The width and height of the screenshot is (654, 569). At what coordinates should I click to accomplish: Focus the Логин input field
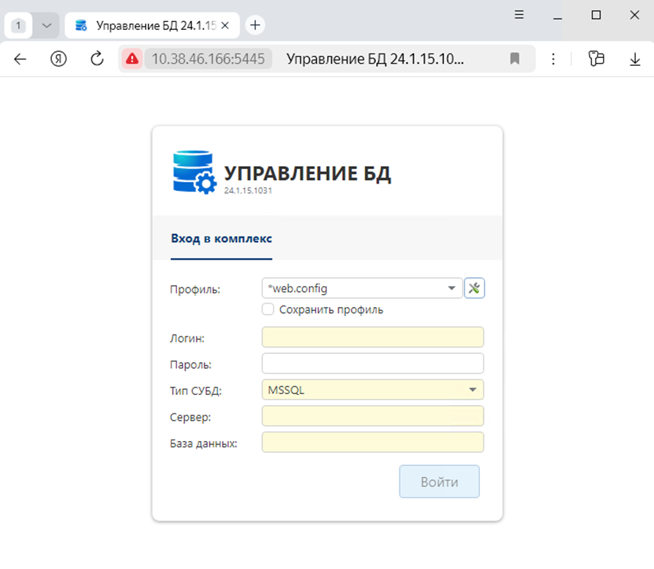coord(372,337)
